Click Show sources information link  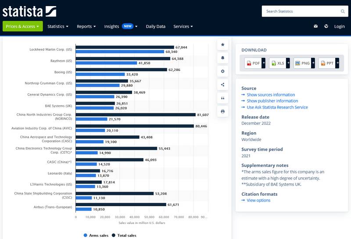tap(271, 95)
